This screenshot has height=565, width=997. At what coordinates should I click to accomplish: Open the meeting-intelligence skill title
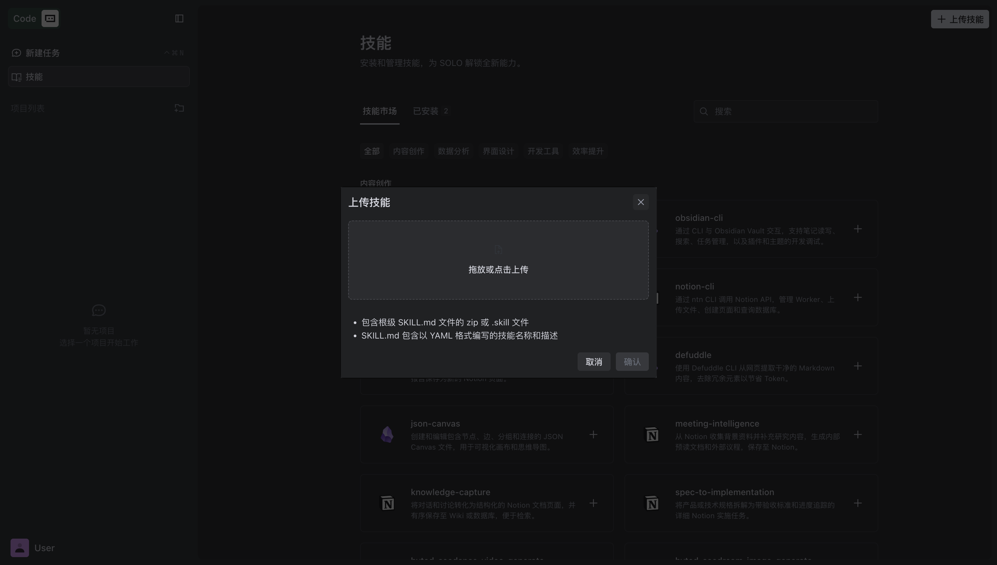pos(717,424)
